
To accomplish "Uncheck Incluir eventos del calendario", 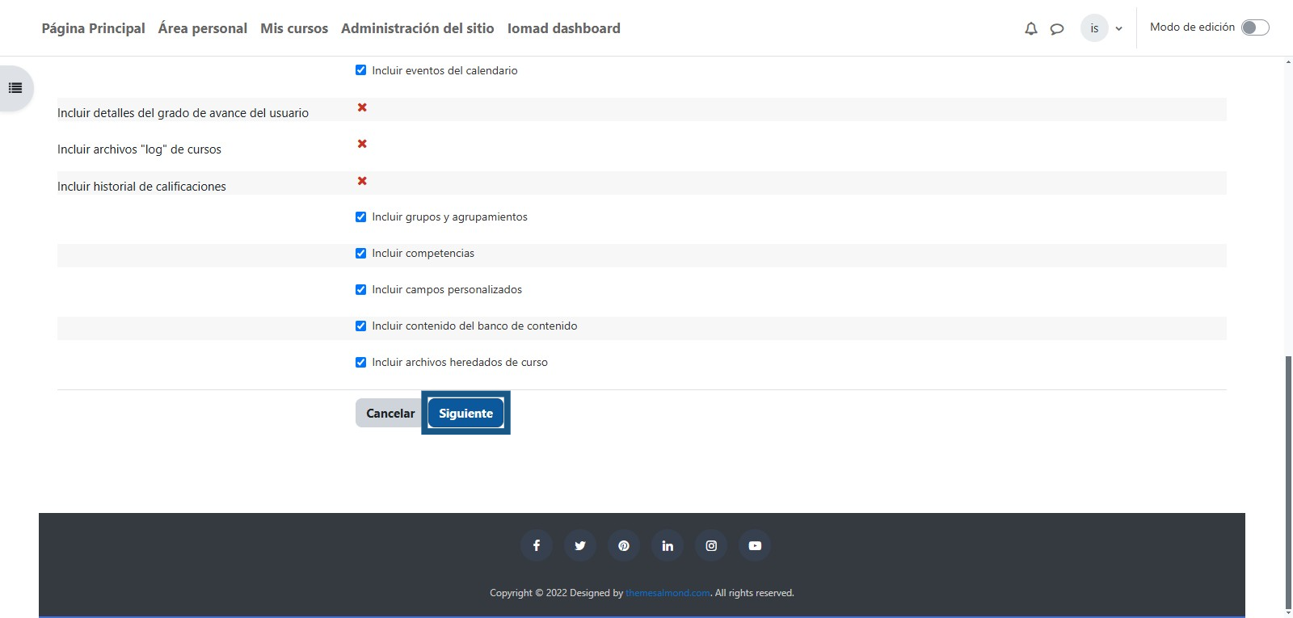I will 361,70.
